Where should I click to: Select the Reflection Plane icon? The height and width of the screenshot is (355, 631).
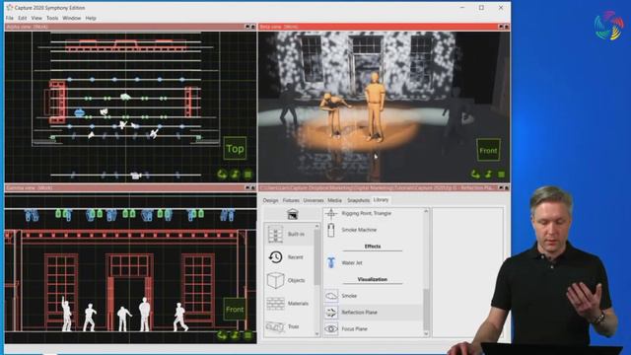tap(331, 313)
